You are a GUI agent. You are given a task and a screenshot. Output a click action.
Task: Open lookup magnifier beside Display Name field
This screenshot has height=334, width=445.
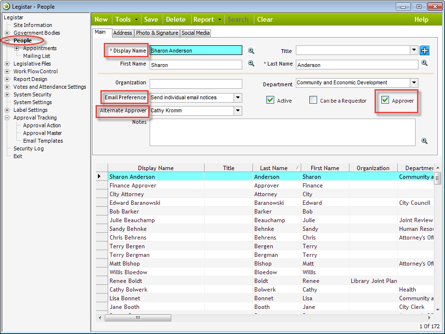(251, 51)
